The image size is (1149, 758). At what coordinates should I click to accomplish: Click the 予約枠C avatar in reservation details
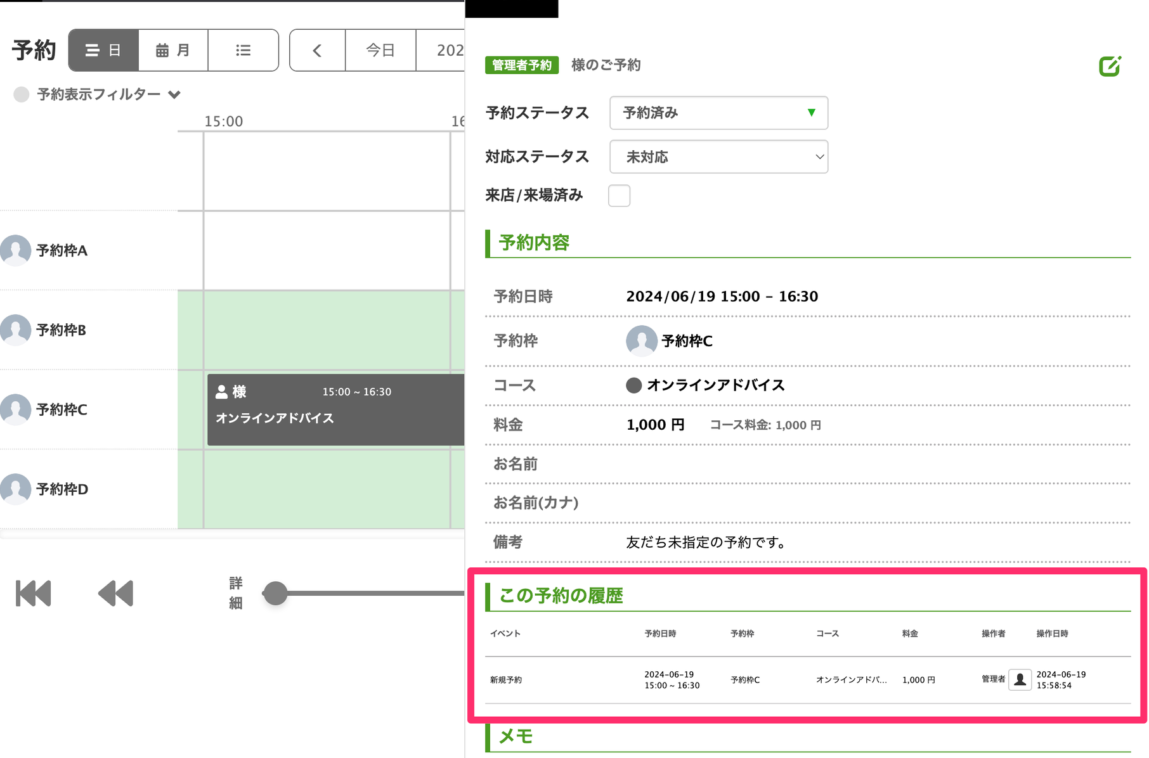pyautogui.click(x=641, y=341)
